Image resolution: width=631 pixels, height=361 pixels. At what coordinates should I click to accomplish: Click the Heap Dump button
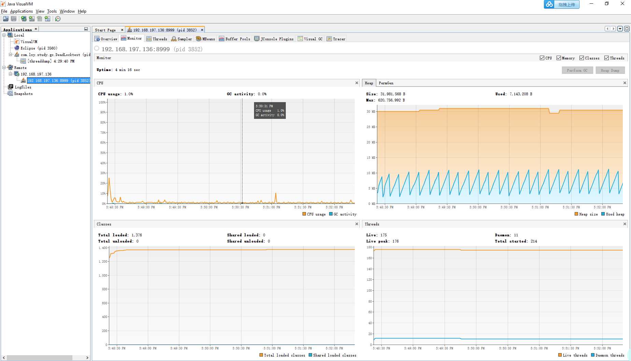pos(610,70)
